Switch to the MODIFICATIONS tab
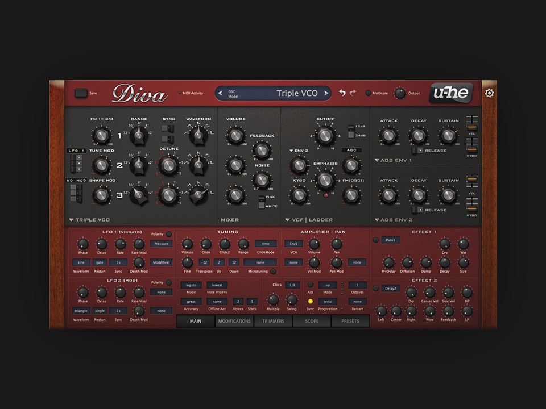 click(234, 321)
